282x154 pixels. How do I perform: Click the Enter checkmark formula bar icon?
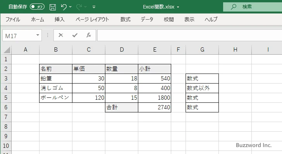click(75, 35)
